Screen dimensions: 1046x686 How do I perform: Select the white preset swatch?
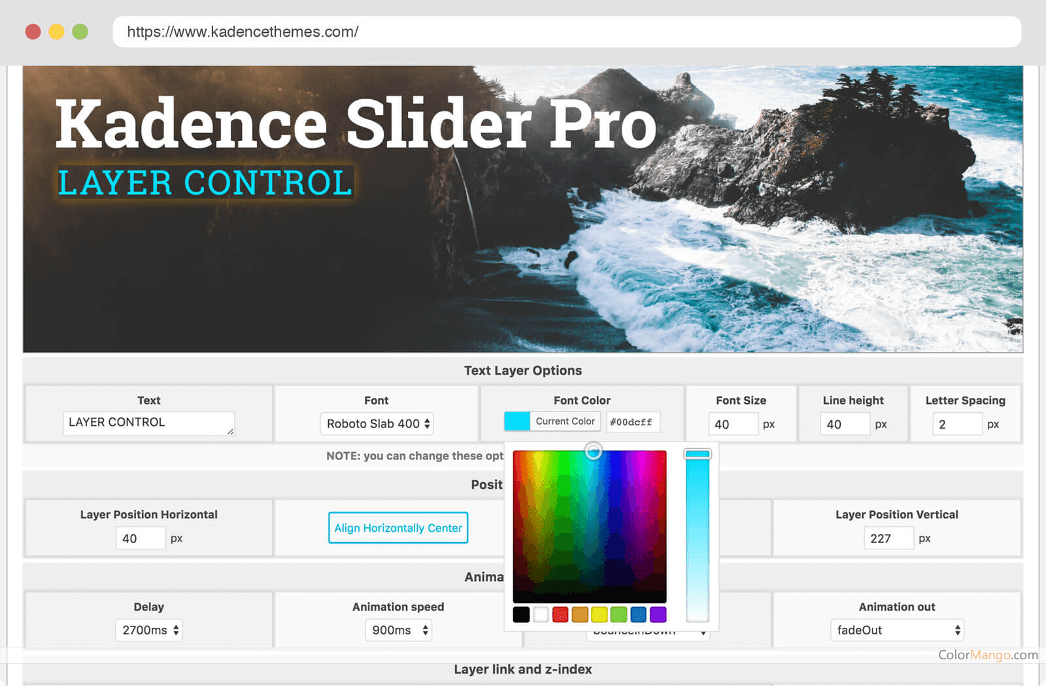[541, 614]
